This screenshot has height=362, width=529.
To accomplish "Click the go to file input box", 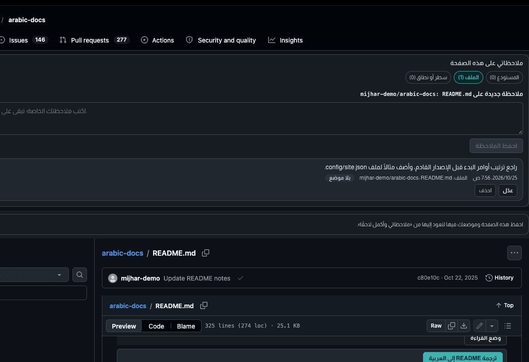I will tap(43, 293).
